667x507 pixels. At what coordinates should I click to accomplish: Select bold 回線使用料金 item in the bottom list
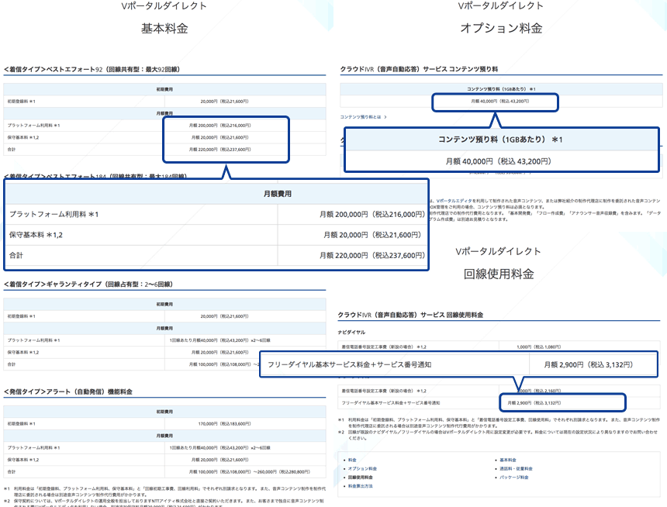click(361, 478)
